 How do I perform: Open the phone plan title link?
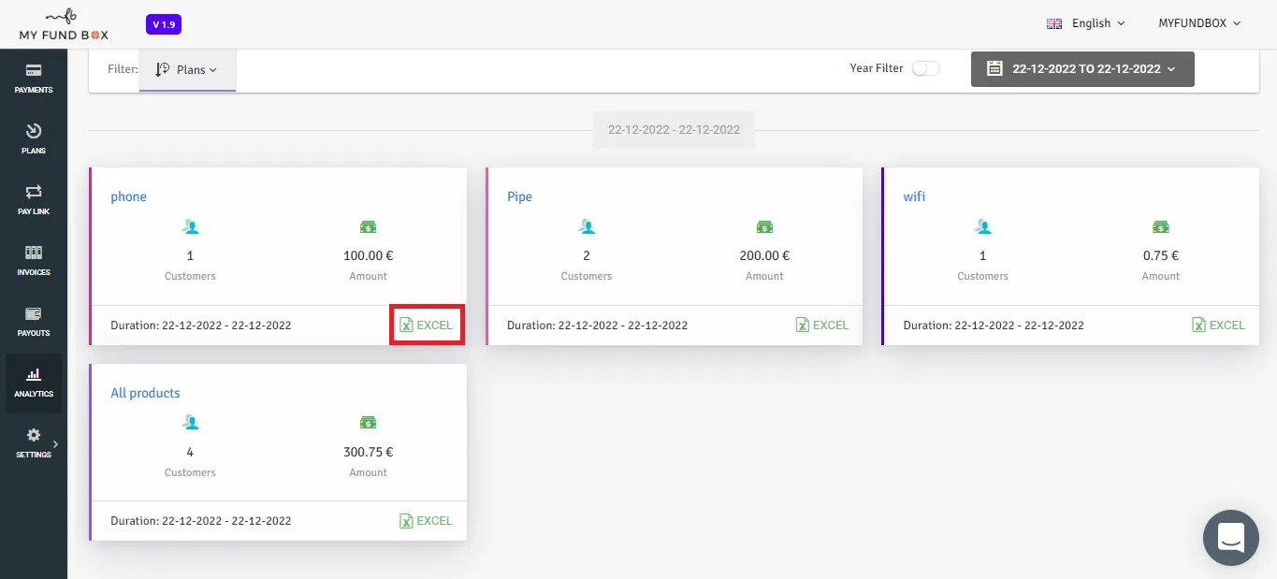pos(129,196)
